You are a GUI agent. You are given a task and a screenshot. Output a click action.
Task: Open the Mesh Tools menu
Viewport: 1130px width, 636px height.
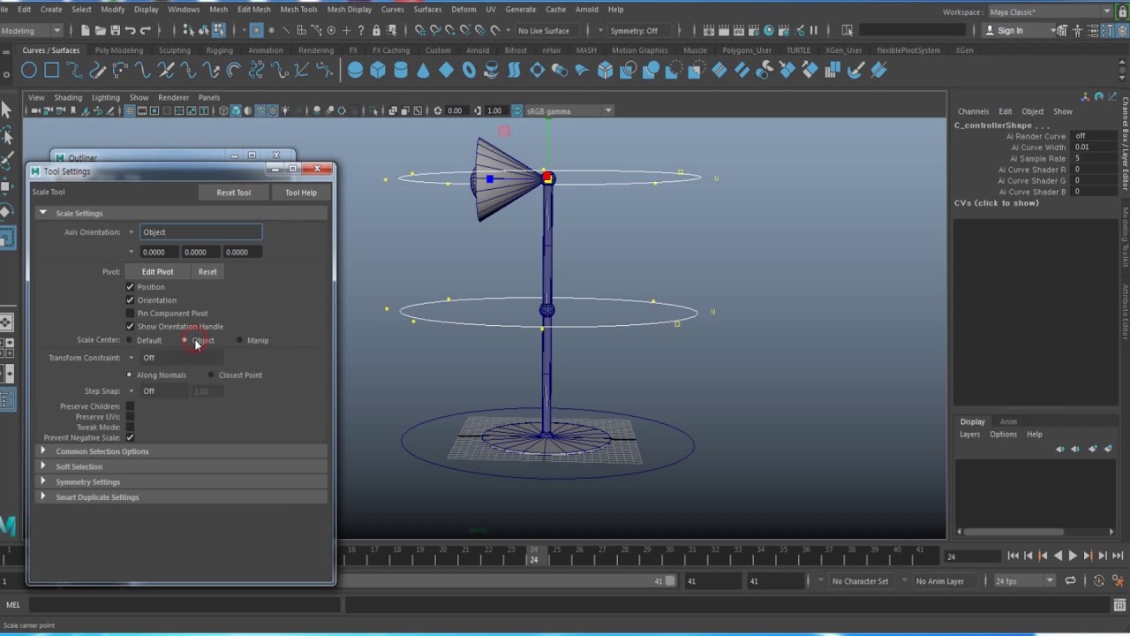[298, 9]
